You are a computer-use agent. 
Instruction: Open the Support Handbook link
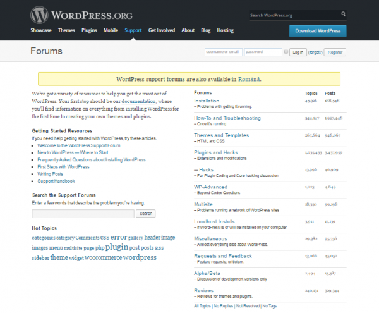point(56,181)
